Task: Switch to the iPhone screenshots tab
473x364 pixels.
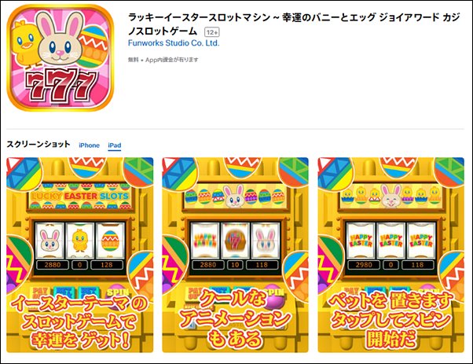Action: 89,145
